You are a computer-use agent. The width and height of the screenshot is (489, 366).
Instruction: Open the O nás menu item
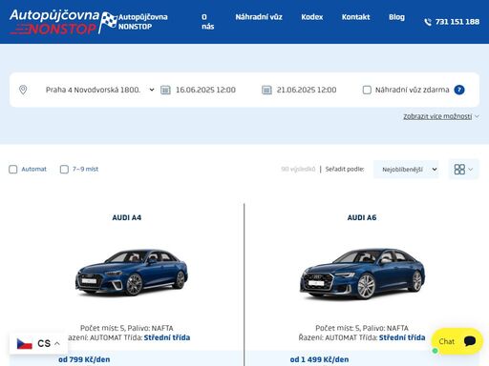[208, 22]
